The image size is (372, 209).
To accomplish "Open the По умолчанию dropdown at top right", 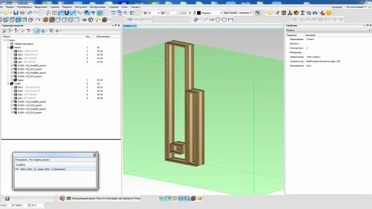I will pyautogui.click(x=356, y=7).
